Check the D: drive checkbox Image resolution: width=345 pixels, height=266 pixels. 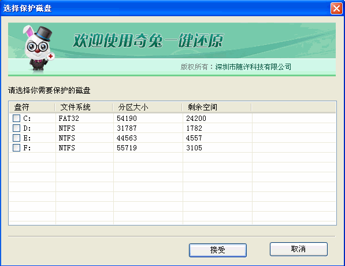point(17,128)
